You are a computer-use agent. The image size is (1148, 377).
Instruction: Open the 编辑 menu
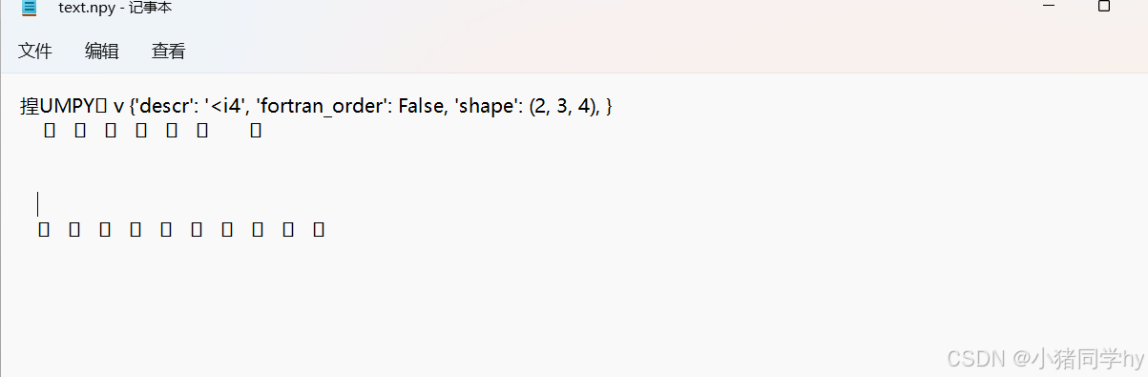[102, 52]
